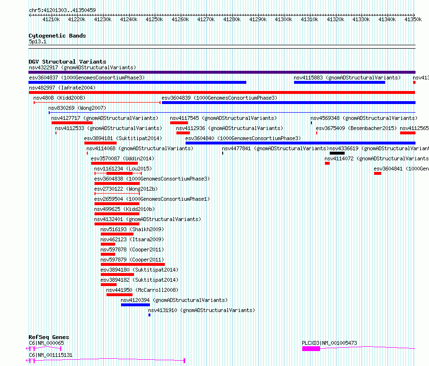Select the Cytogenetic Bands track title
This screenshot has width=429, height=366.
pyautogui.click(x=57, y=36)
